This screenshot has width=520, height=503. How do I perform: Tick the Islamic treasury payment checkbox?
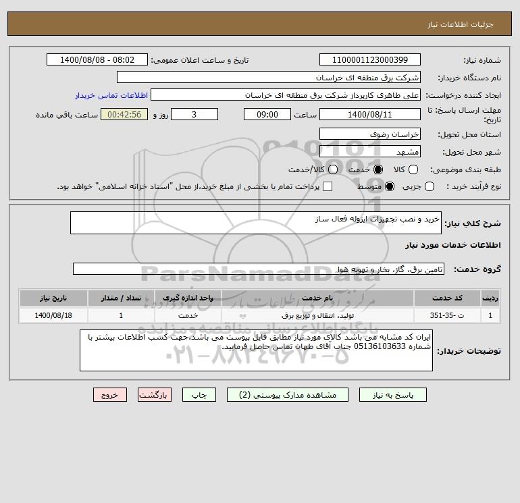click(328, 186)
